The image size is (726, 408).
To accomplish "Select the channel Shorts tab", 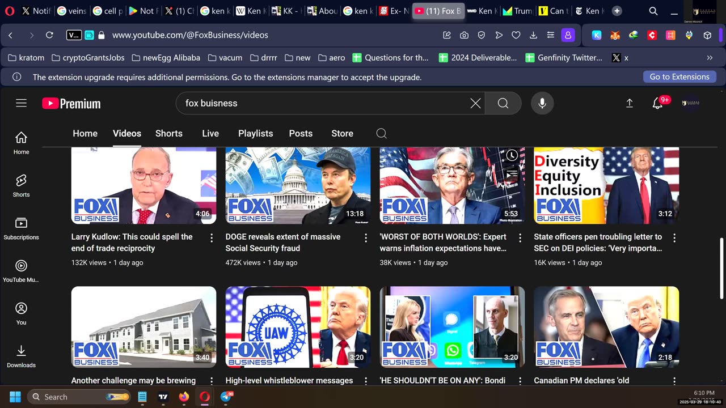I will coord(169,133).
